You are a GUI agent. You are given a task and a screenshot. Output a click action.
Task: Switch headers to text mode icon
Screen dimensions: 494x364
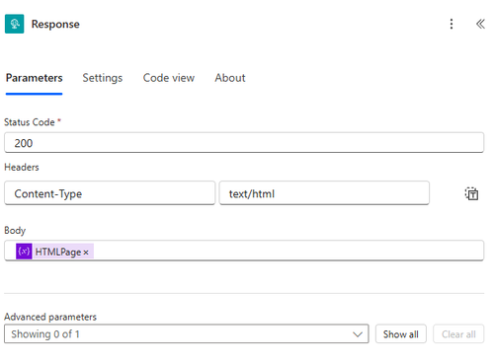(x=471, y=193)
